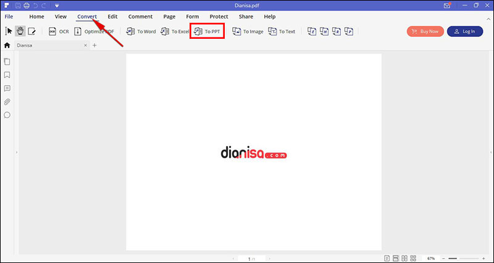Show the bookmarks sidebar panel
Image resolution: width=494 pixels, height=263 pixels.
coord(7,75)
